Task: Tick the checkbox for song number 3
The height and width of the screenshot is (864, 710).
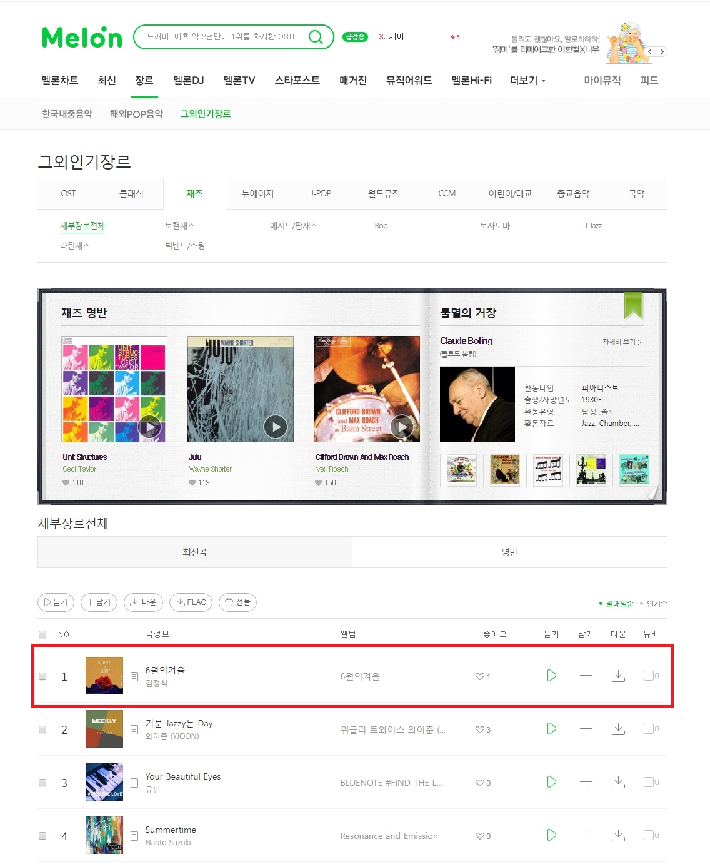Action: pos(42,783)
